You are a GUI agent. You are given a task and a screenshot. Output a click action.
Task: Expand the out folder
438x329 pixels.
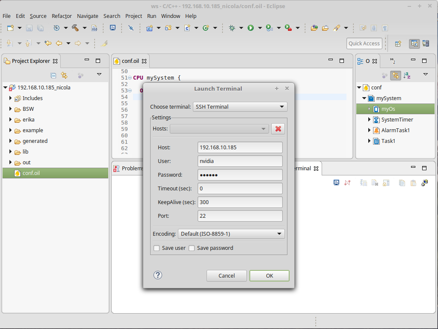[x=10, y=162]
